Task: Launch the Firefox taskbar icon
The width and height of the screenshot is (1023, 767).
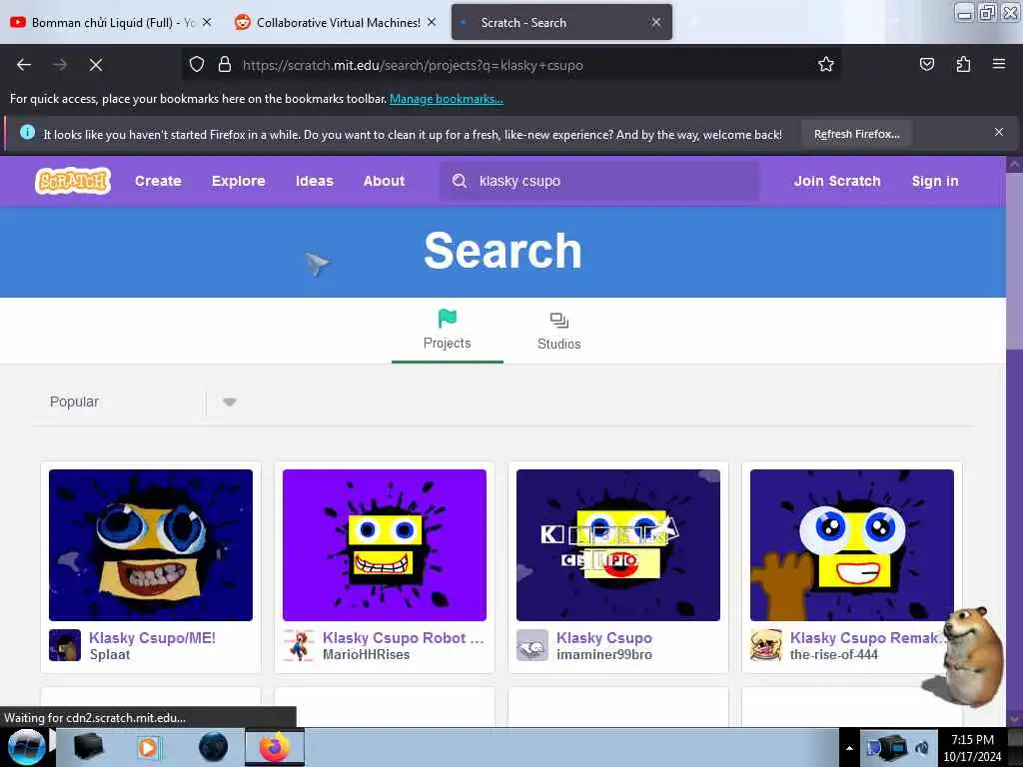Action: (x=275, y=747)
